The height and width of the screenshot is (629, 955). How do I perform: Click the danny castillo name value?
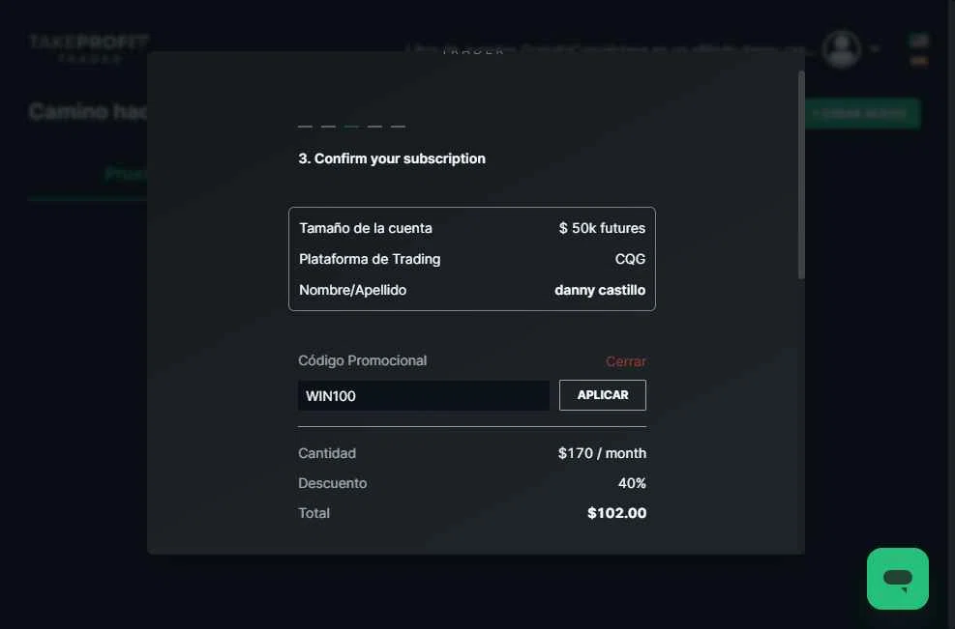tap(599, 290)
